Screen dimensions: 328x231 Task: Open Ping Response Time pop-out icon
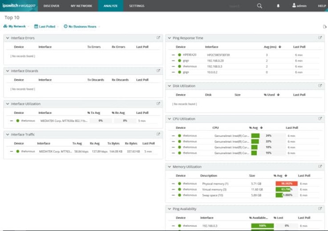[320, 38]
